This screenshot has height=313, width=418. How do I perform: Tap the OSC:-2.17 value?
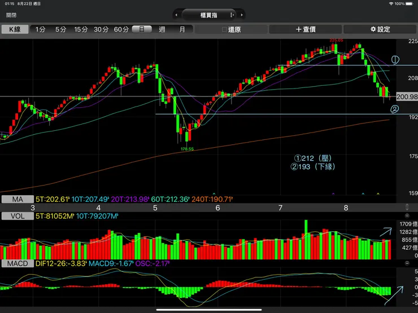pyautogui.click(x=152, y=263)
